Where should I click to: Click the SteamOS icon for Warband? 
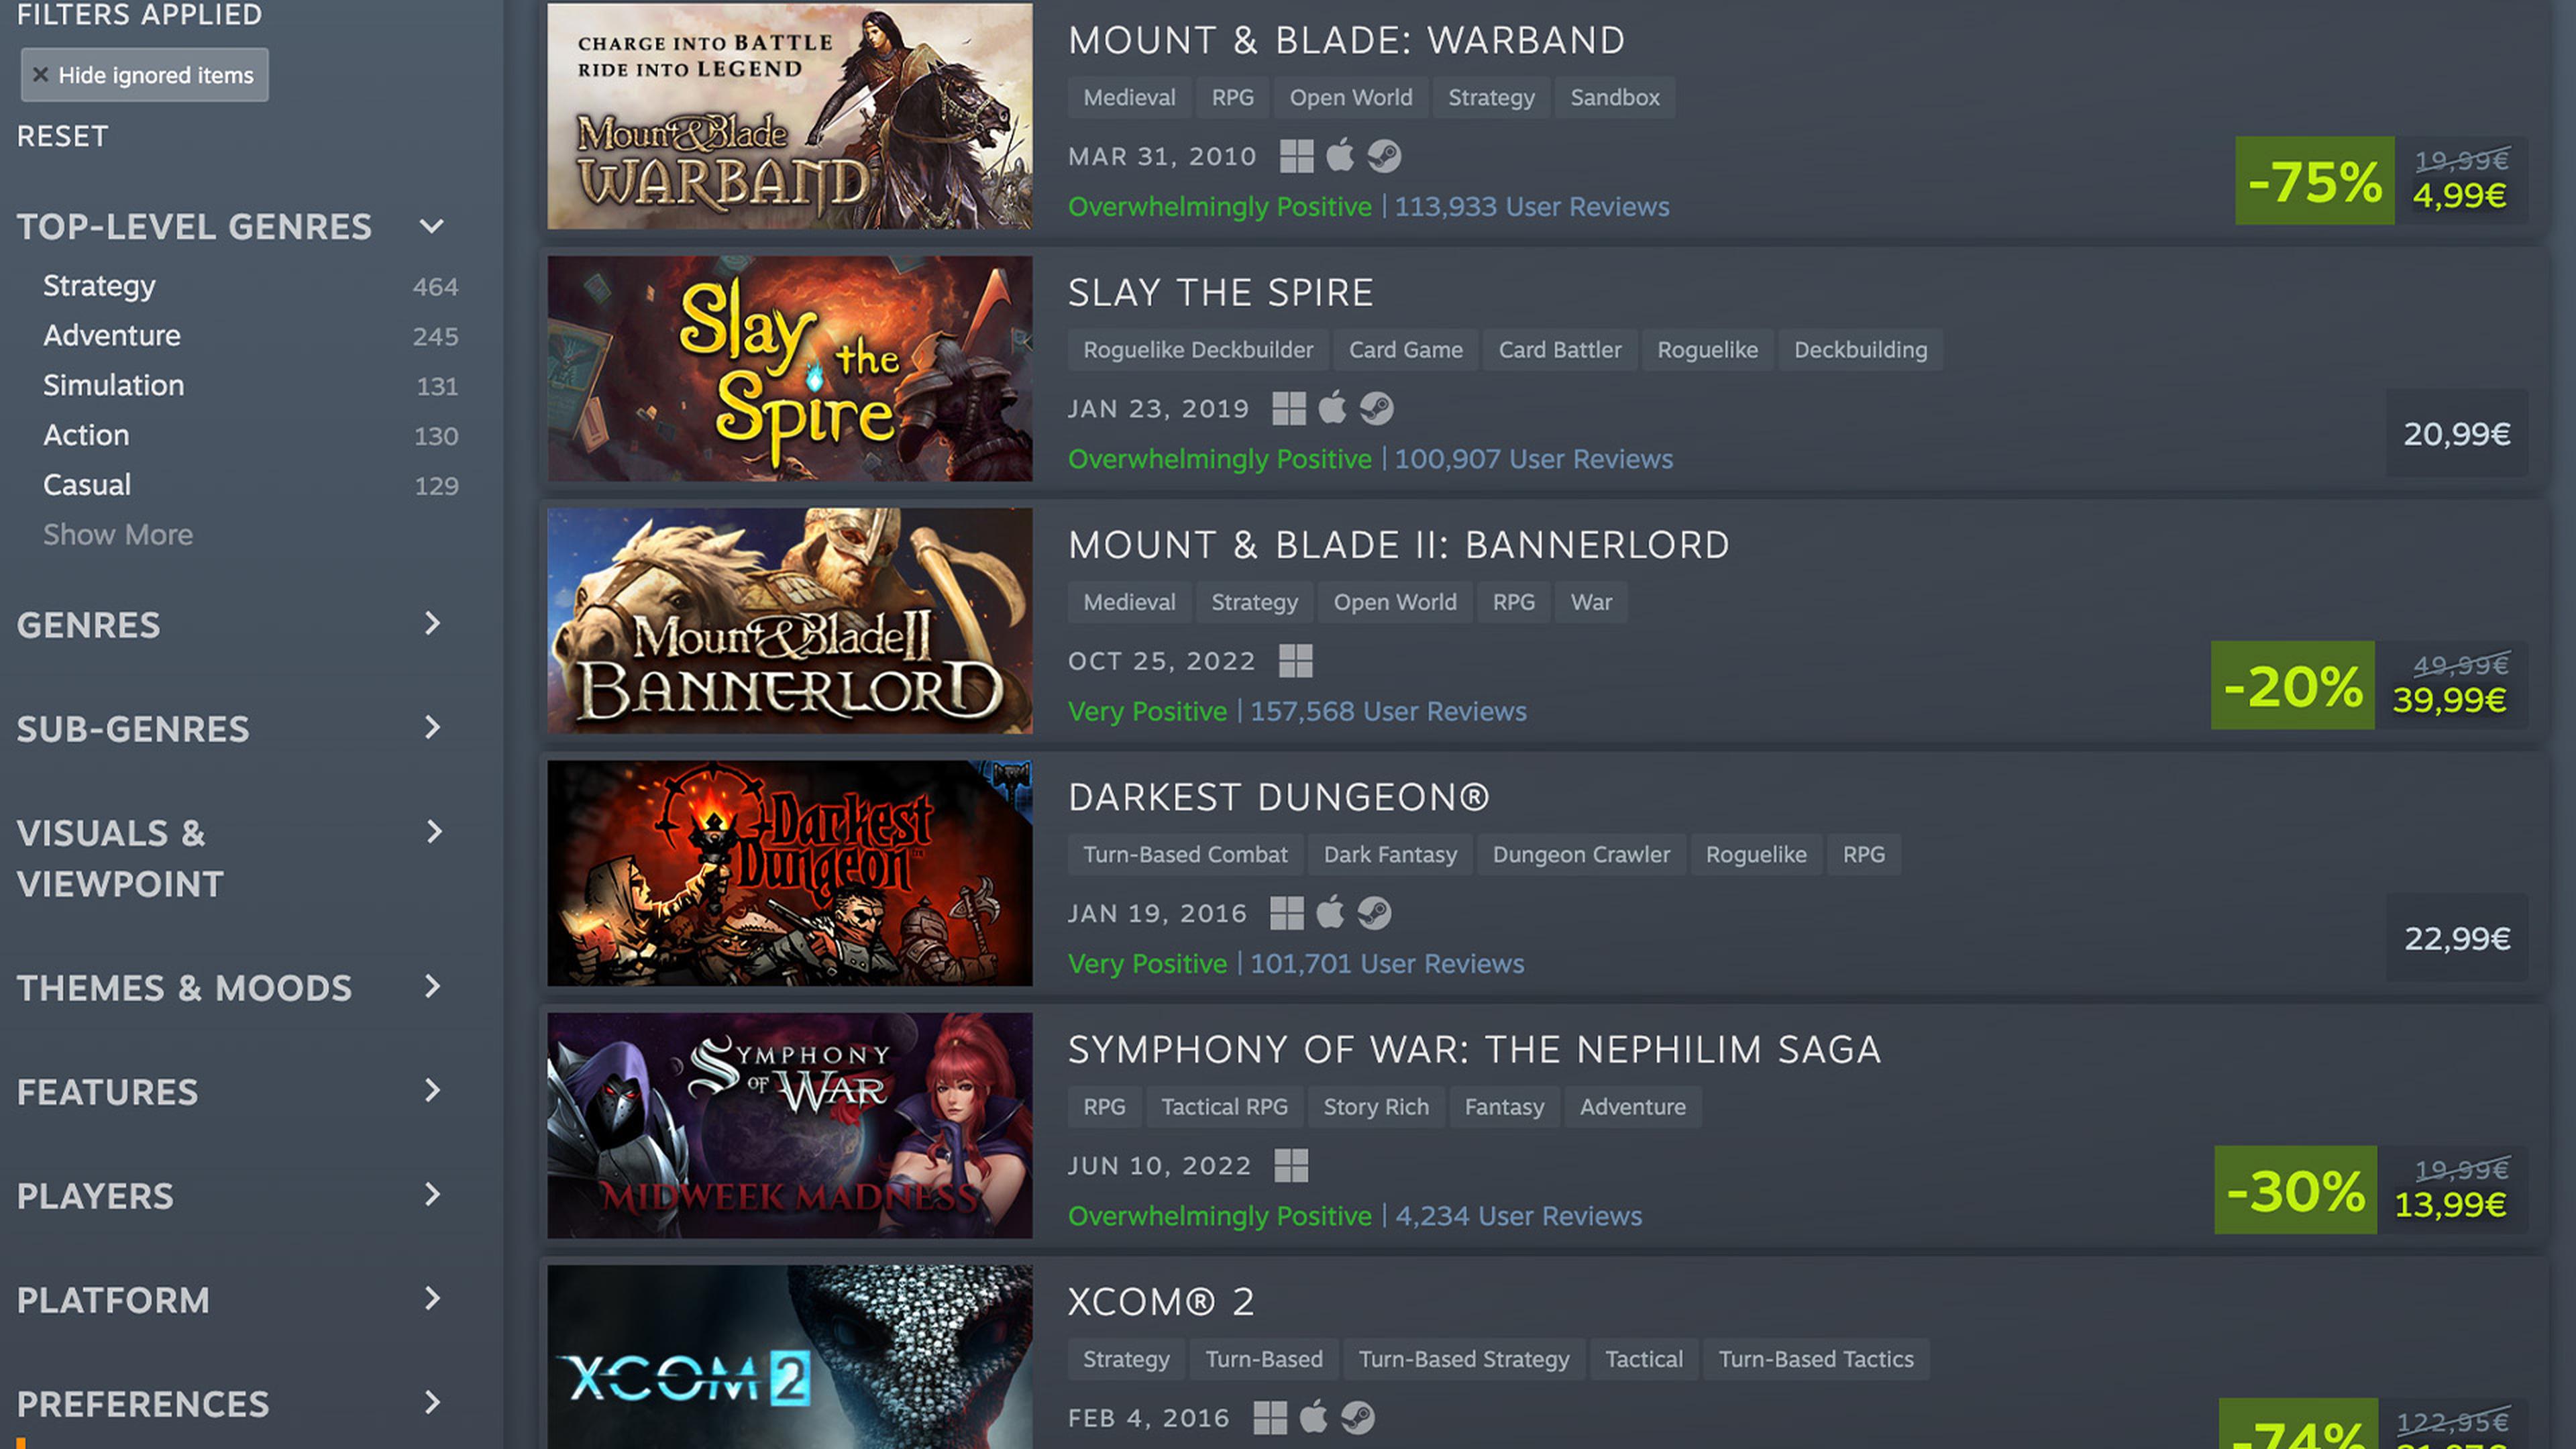pyautogui.click(x=1384, y=156)
